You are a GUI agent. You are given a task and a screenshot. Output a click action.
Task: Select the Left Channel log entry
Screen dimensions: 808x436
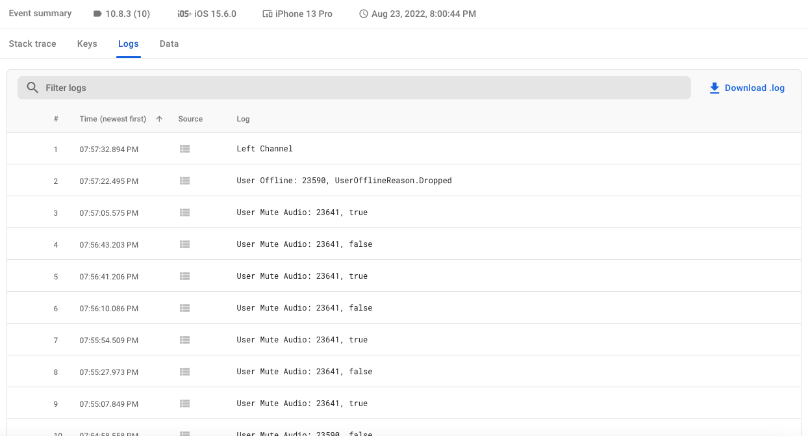point(264,149)
